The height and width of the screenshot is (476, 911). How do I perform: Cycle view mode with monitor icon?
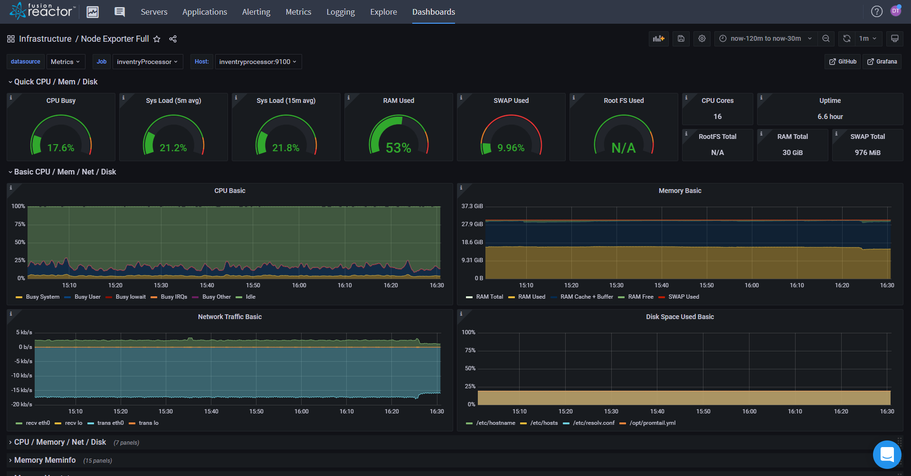point(894,38)
